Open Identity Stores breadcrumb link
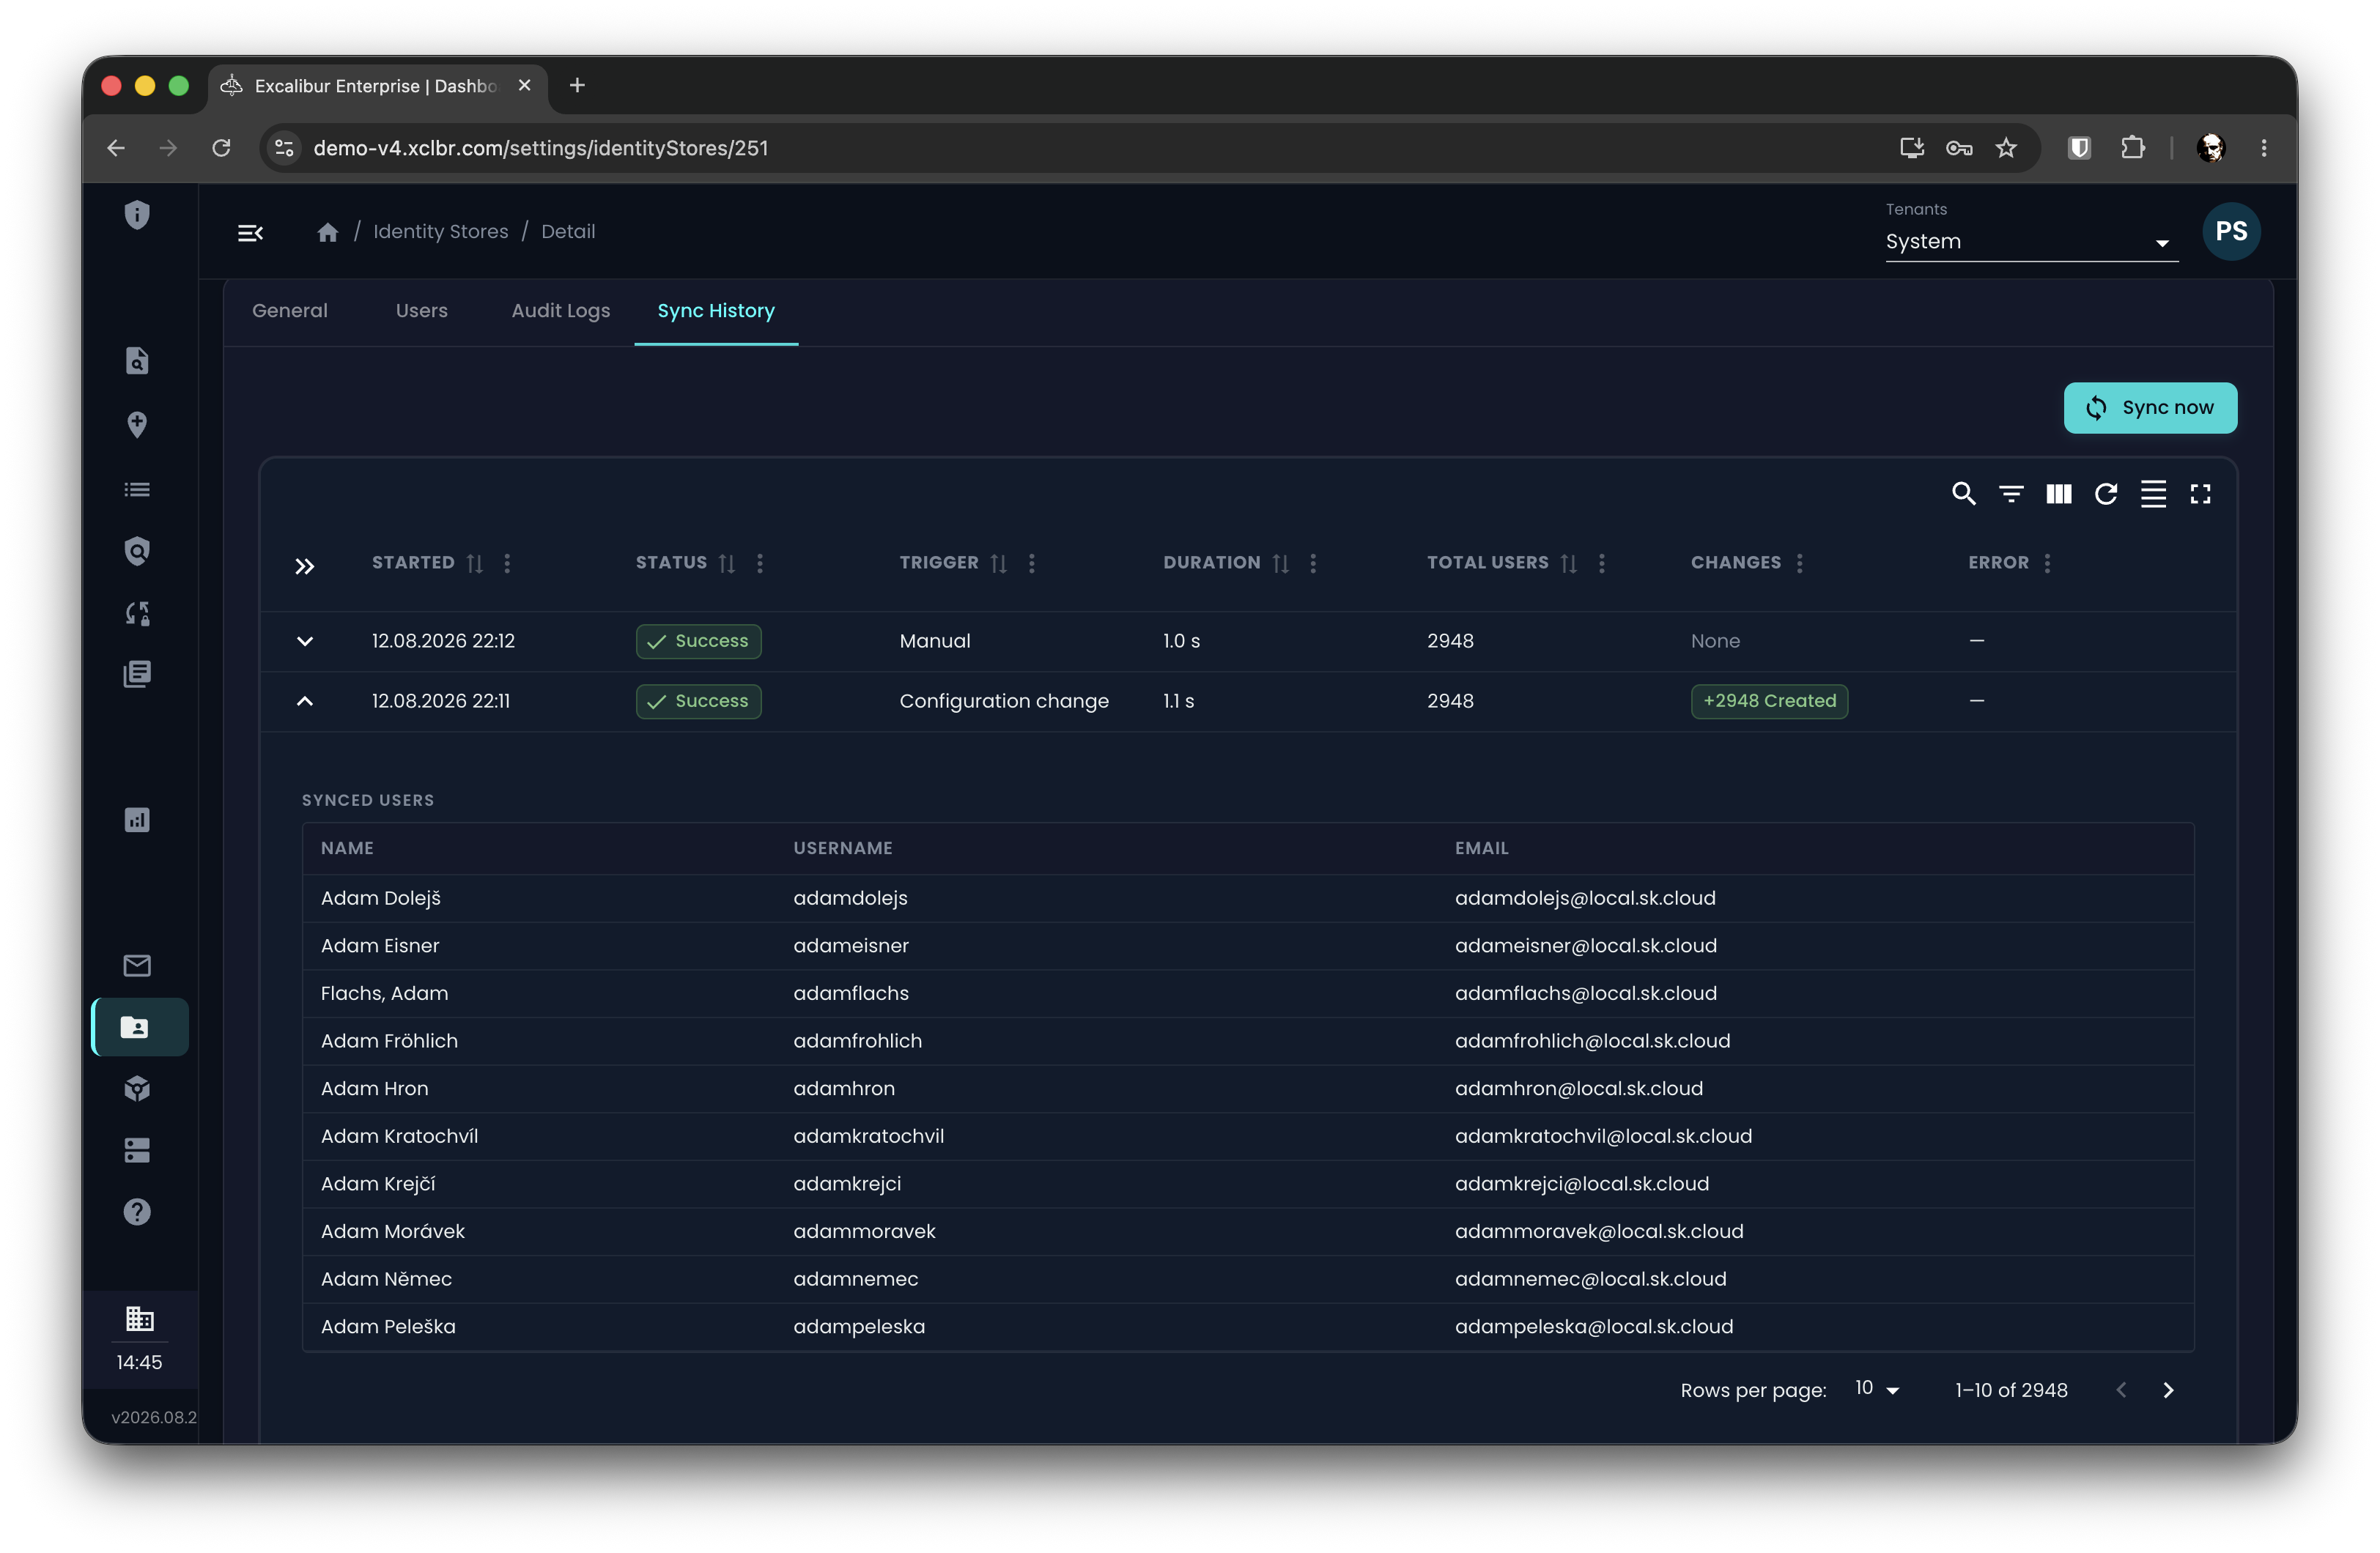 coord(440,232)
